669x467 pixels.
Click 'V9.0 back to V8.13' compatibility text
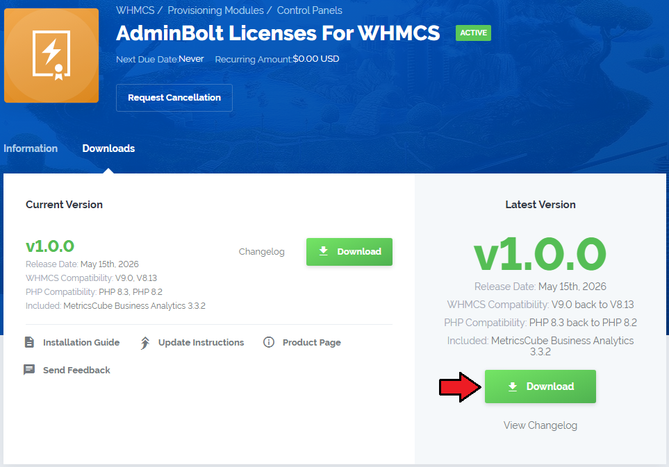[593, 305]
